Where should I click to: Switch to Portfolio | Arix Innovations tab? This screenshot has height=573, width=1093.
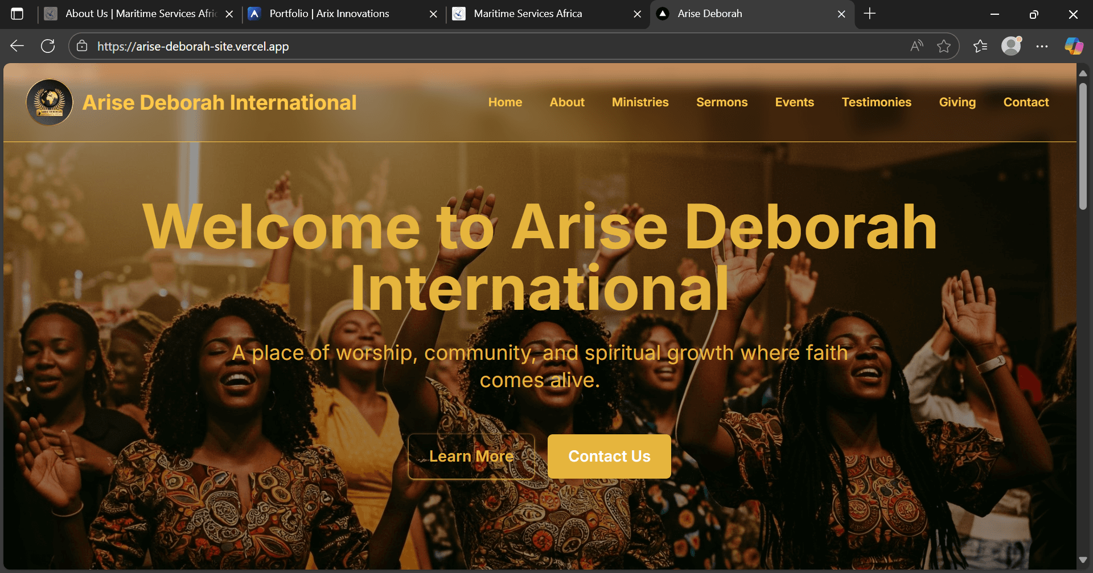pos(329,14)
